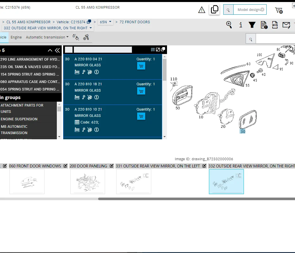This screenshot has width=295, height=253.
Task: Click the expand fullscreen icon above parts
Action: [x=158, y=49]
